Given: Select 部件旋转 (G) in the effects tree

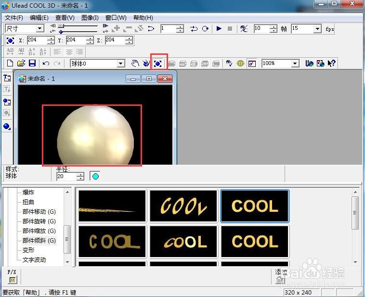Looking at the screenshot, I should coord(39,221).
